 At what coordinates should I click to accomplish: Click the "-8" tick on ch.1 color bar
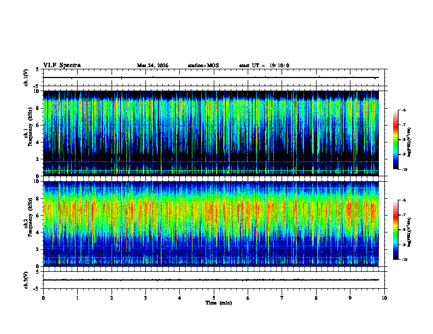coord(403,140)
